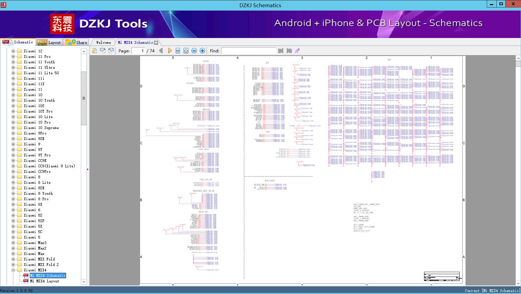Click the copy page icon in PDF toolbar
The image size is (521, 294).
(95, 51)
